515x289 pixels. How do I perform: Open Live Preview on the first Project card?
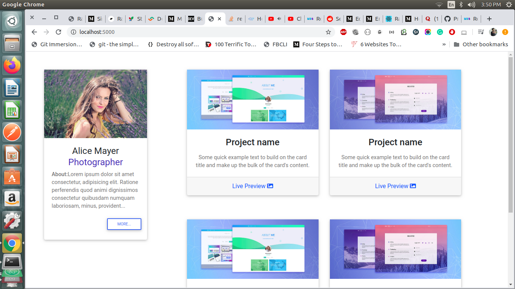coord(253,186)
